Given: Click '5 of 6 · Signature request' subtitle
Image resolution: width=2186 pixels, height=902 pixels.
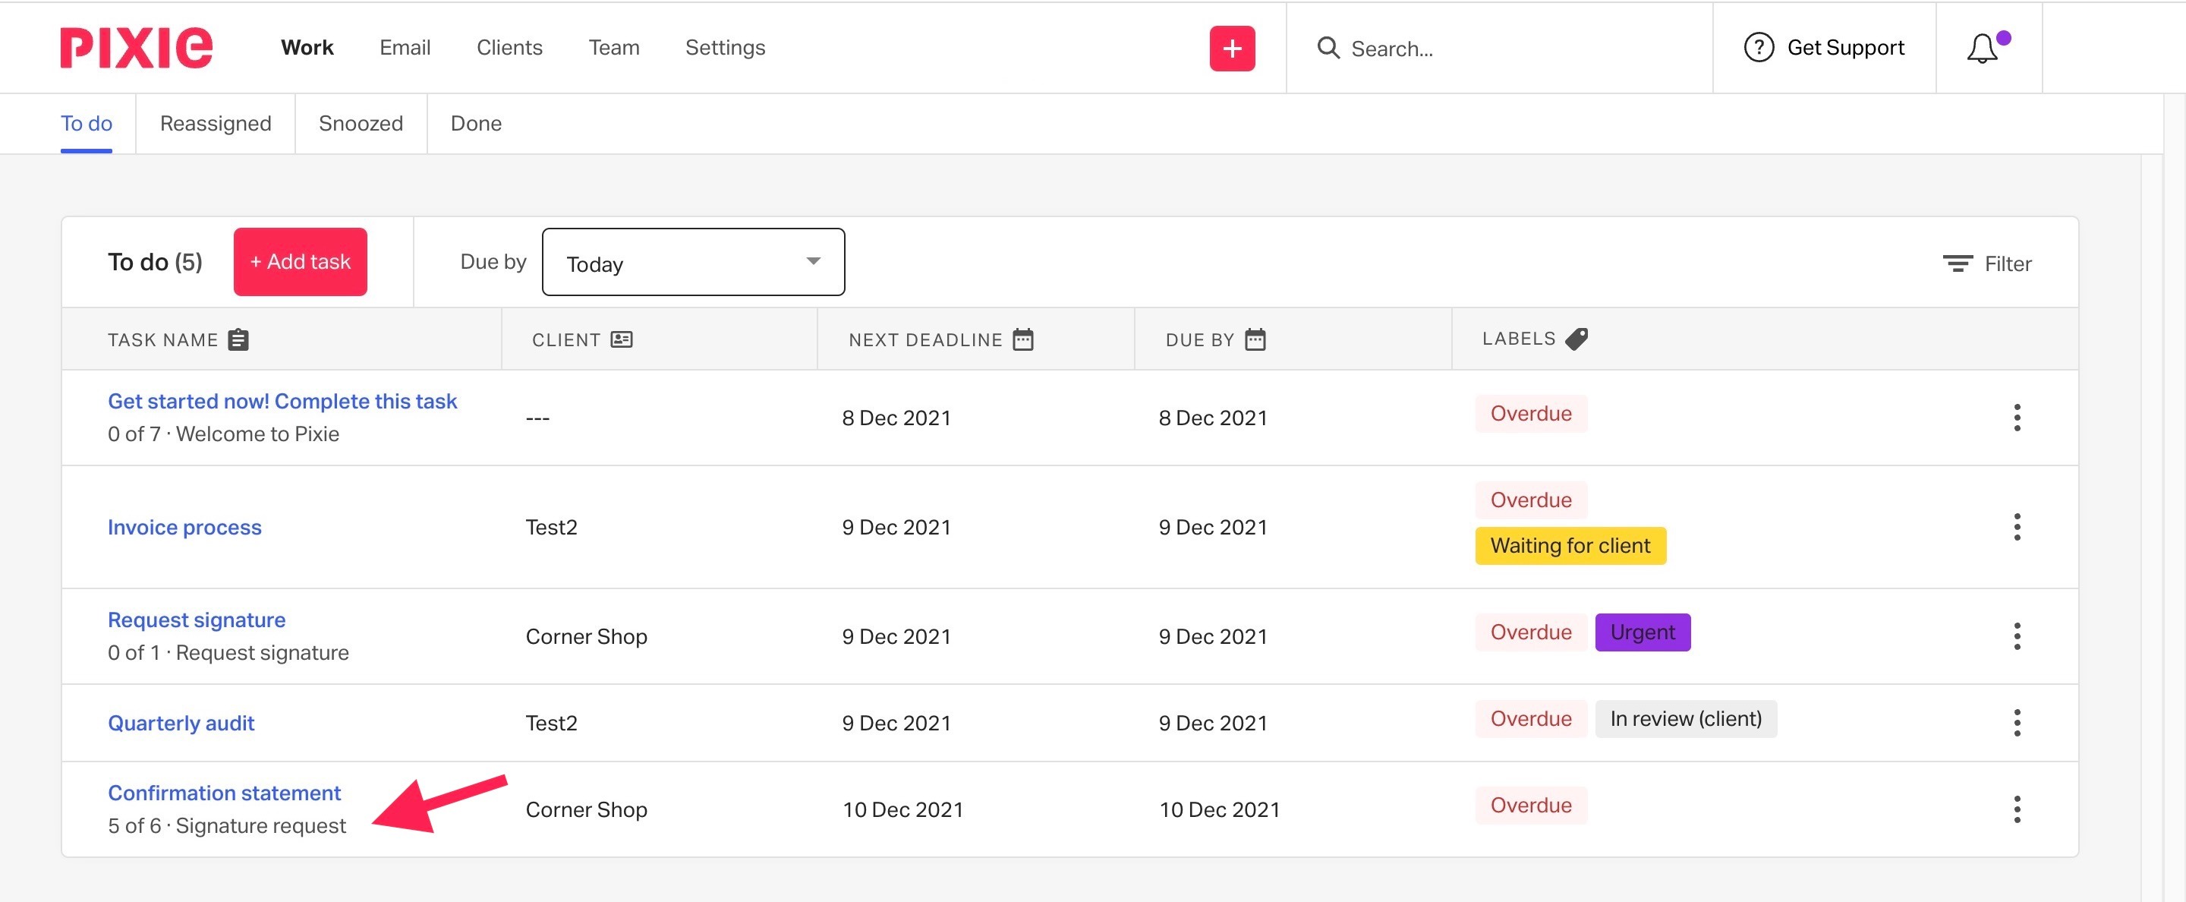Looking at the screenshot, I should (x=227, y=827).
